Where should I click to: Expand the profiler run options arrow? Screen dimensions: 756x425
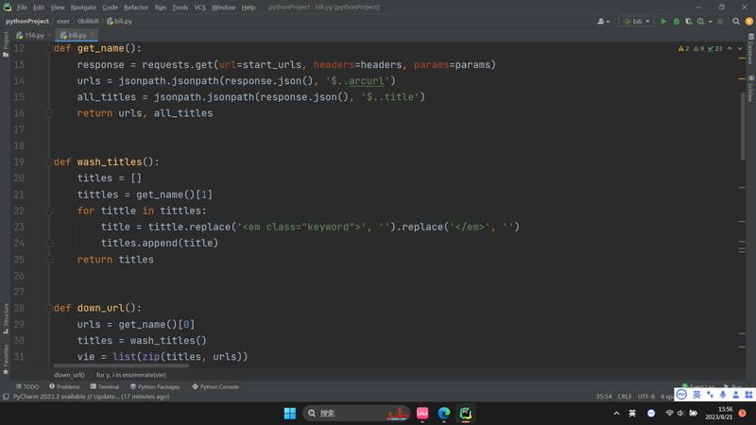[711, 22]
